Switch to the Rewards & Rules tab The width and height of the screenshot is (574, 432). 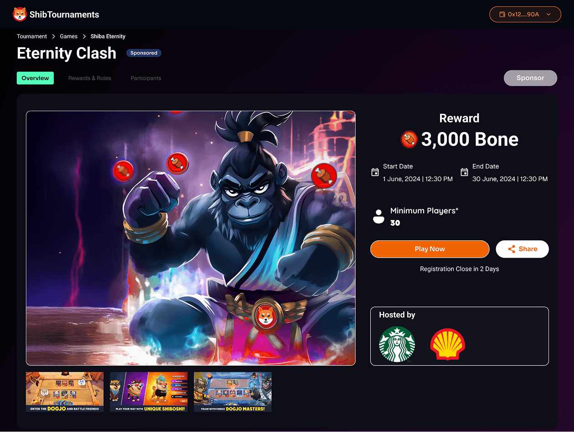[90, 78]
